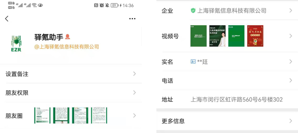This screenshot has width=298, height=133.
Task: Open red New Year 视频号 thumbnail
Action: (255, 36)
